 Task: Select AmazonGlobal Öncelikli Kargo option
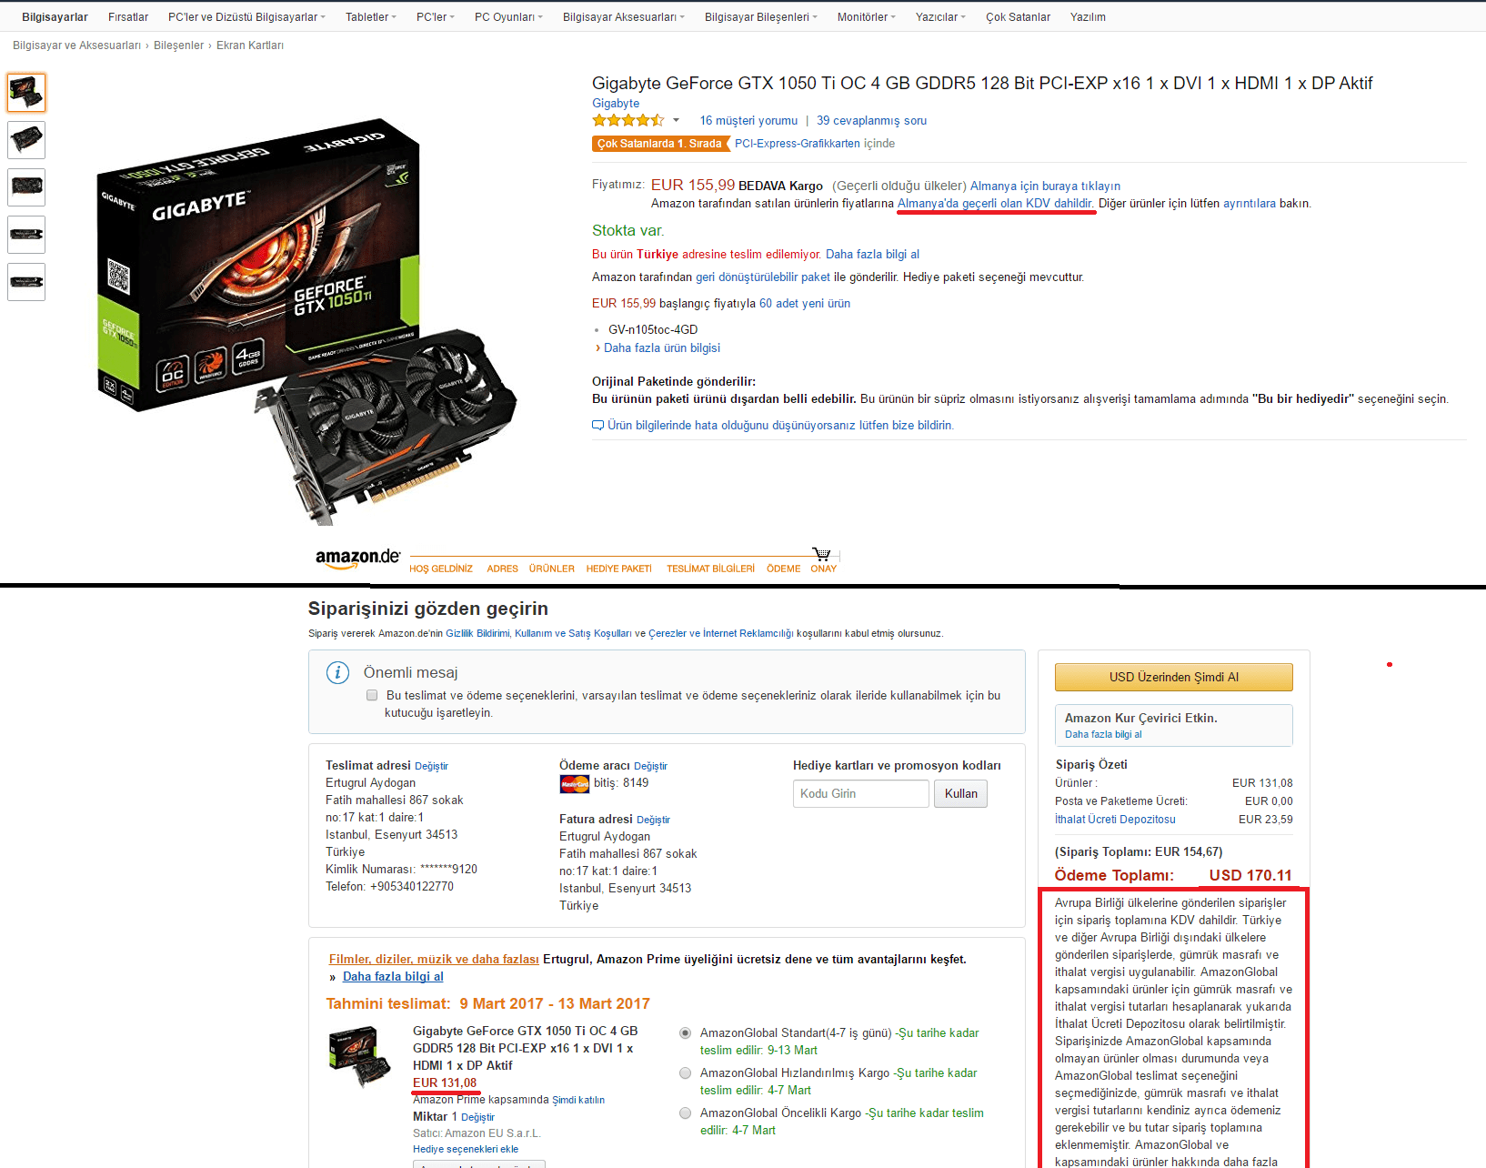click(x=686, y=1113)
